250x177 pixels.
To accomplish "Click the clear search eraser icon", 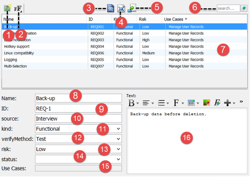I will pos(244,8).
